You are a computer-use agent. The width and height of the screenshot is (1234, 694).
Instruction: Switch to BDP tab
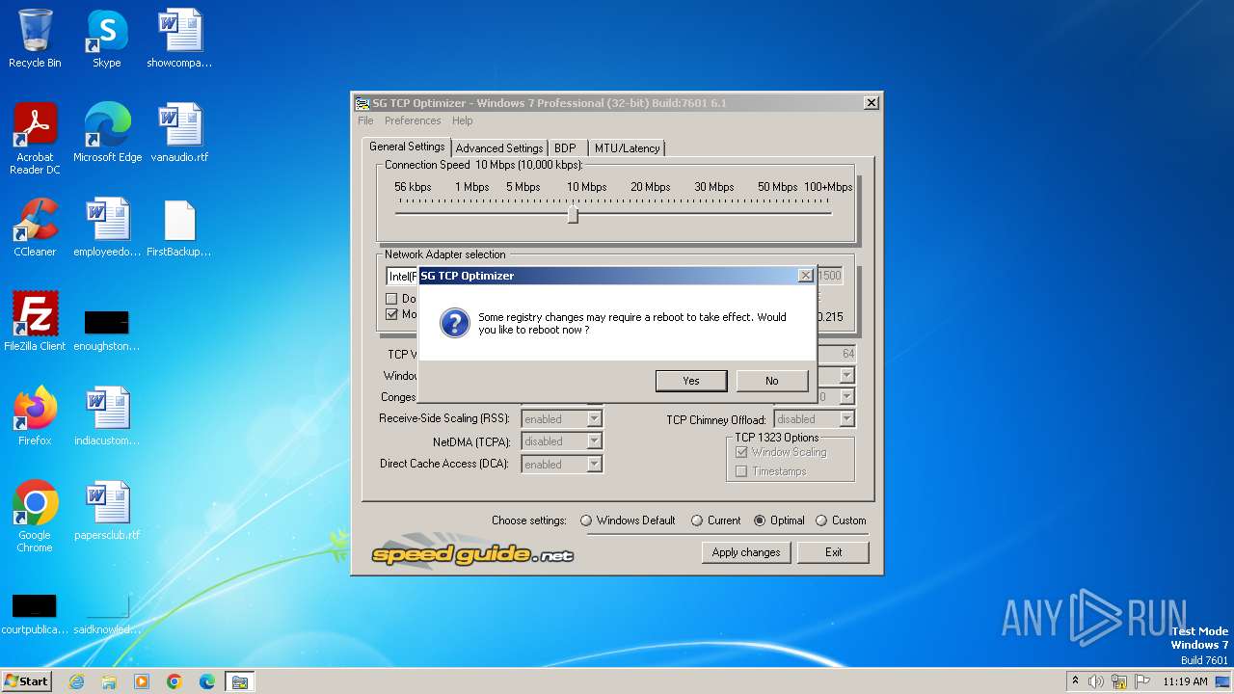pos(566,148)
